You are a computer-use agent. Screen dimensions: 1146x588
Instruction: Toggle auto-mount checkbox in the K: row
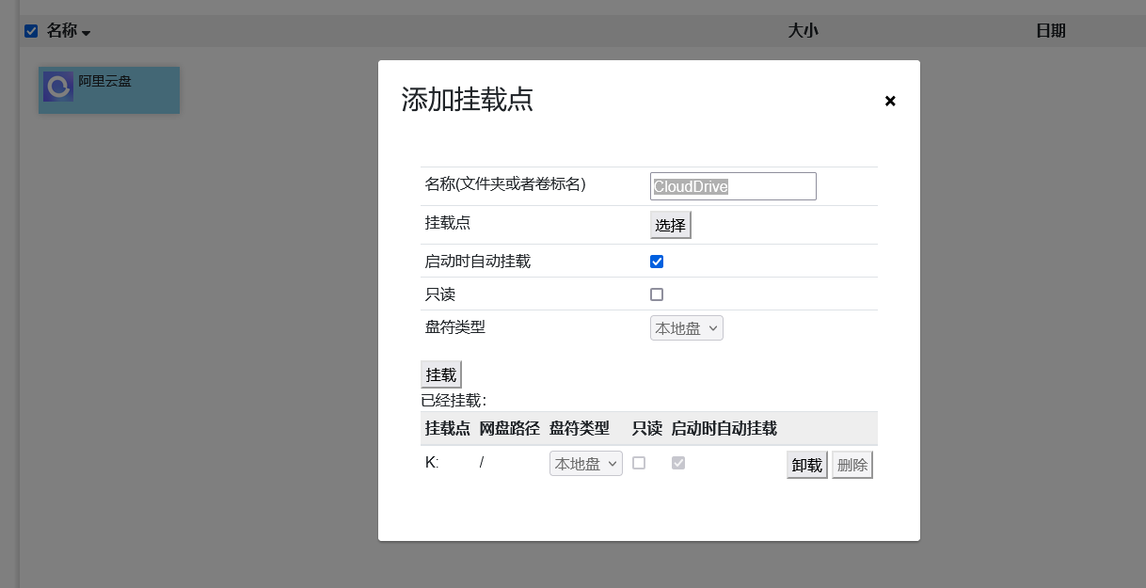coord(678,463)
